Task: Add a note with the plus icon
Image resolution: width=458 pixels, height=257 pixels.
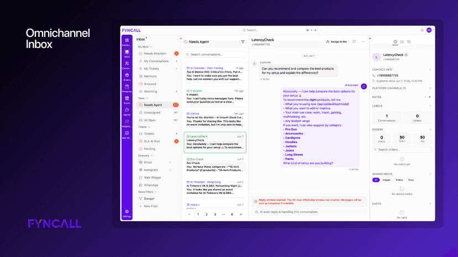Action: pyautogui.click(x=430, y=97)
